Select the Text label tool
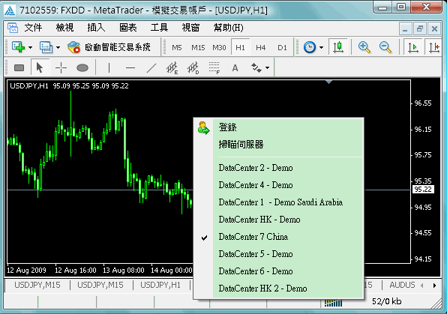Image resolution: width=447 pixels, height=314 pixels. click(x=235, y=67)
